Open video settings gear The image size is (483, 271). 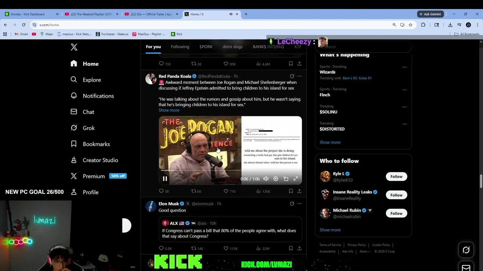click(x=276, y=179)
